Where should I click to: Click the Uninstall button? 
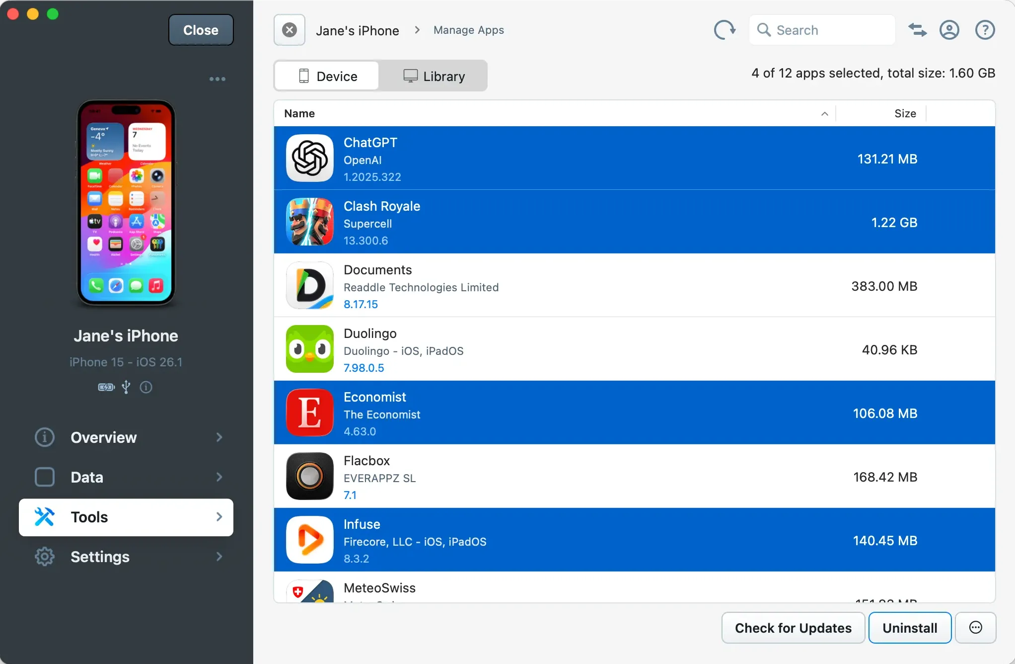tap(910, 628)
